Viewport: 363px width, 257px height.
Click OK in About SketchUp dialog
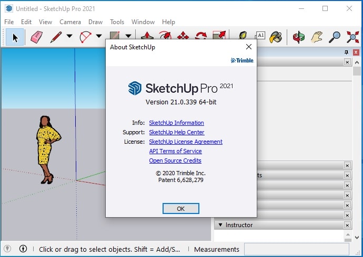tap(181, 209)
